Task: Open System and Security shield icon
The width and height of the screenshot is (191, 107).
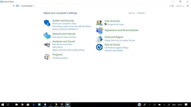Action: click(47, 23)
